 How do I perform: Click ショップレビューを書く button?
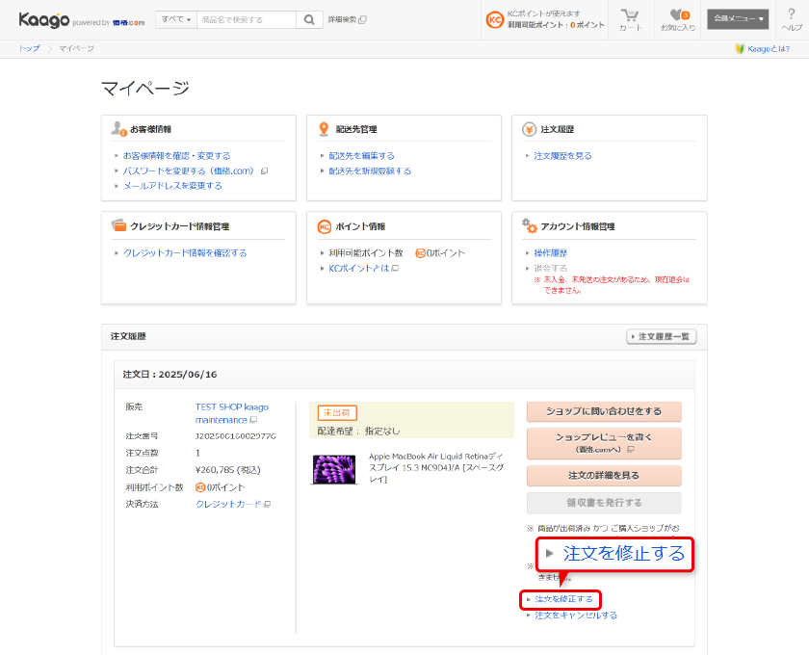pos(604,443)
